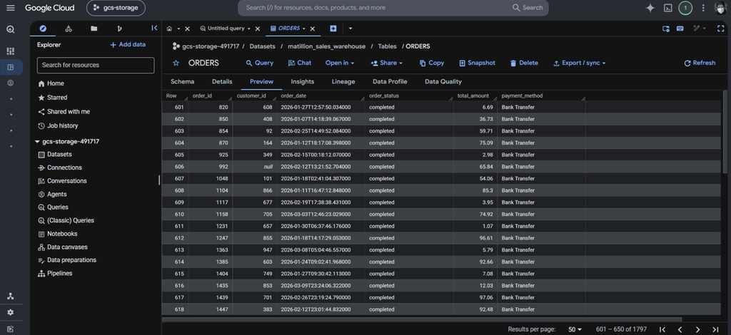Click the Datasets breadcrumb link
This screenshot has height=335, width=731.
262,46
